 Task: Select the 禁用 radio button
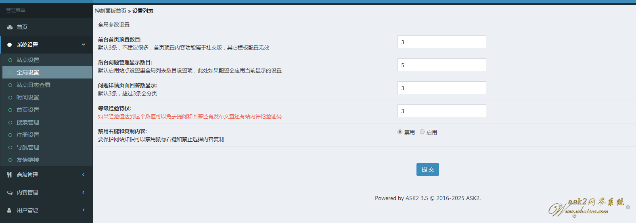tap(400, 132)
